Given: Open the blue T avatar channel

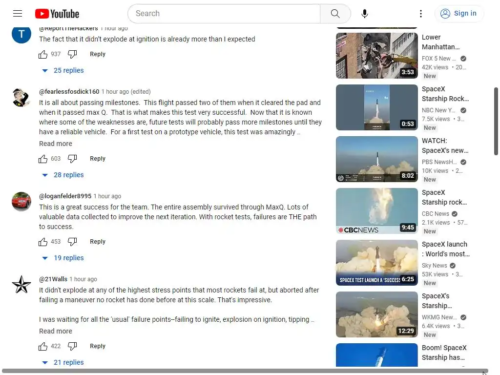Looking at the screenshot, I should coord(21,35).
